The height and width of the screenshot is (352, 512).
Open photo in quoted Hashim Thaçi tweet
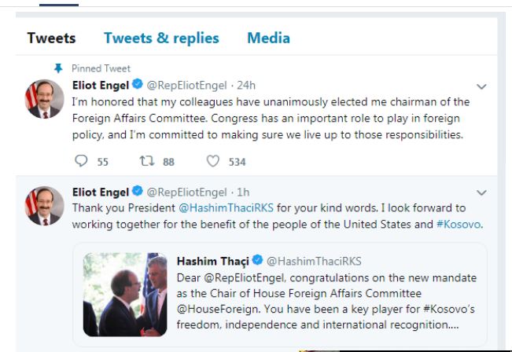coord(125,295)
